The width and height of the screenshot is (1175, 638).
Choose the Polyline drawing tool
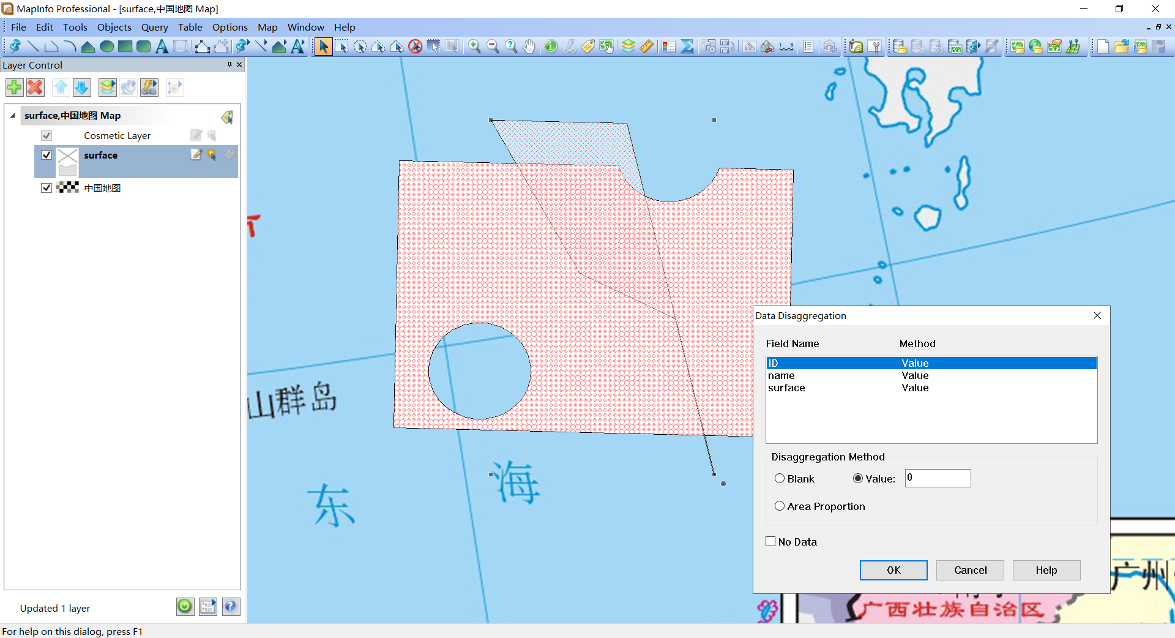pos(51,47)
